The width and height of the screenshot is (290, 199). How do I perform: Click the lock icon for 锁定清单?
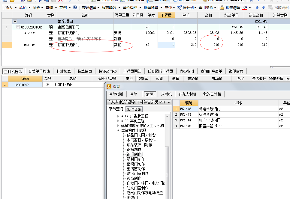click(x=222, y=7)
